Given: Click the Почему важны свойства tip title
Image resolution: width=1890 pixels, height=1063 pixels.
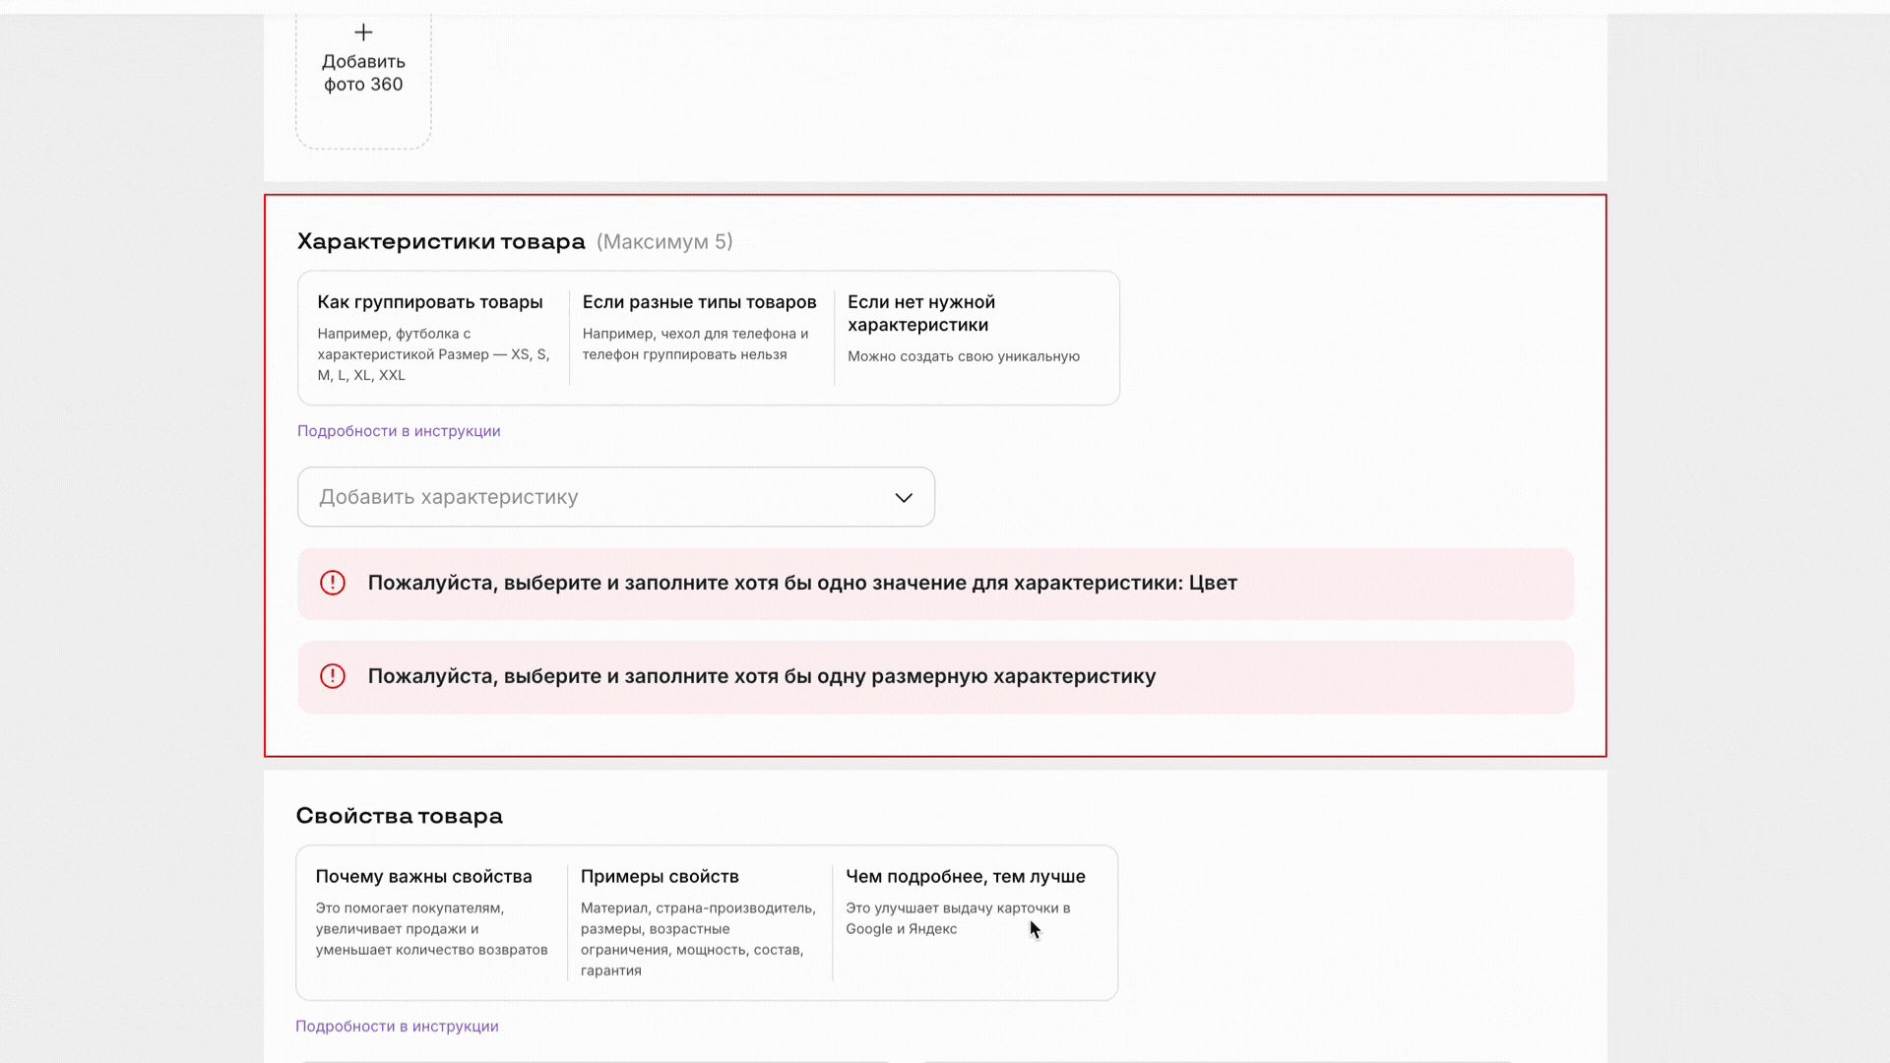Looking at the screenshot, I should (423, 876).
